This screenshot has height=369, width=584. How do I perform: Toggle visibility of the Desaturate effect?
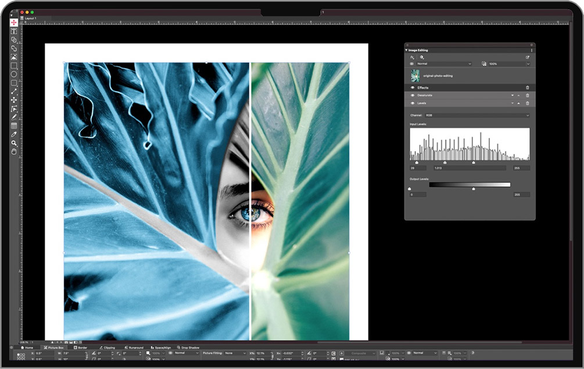413,95
